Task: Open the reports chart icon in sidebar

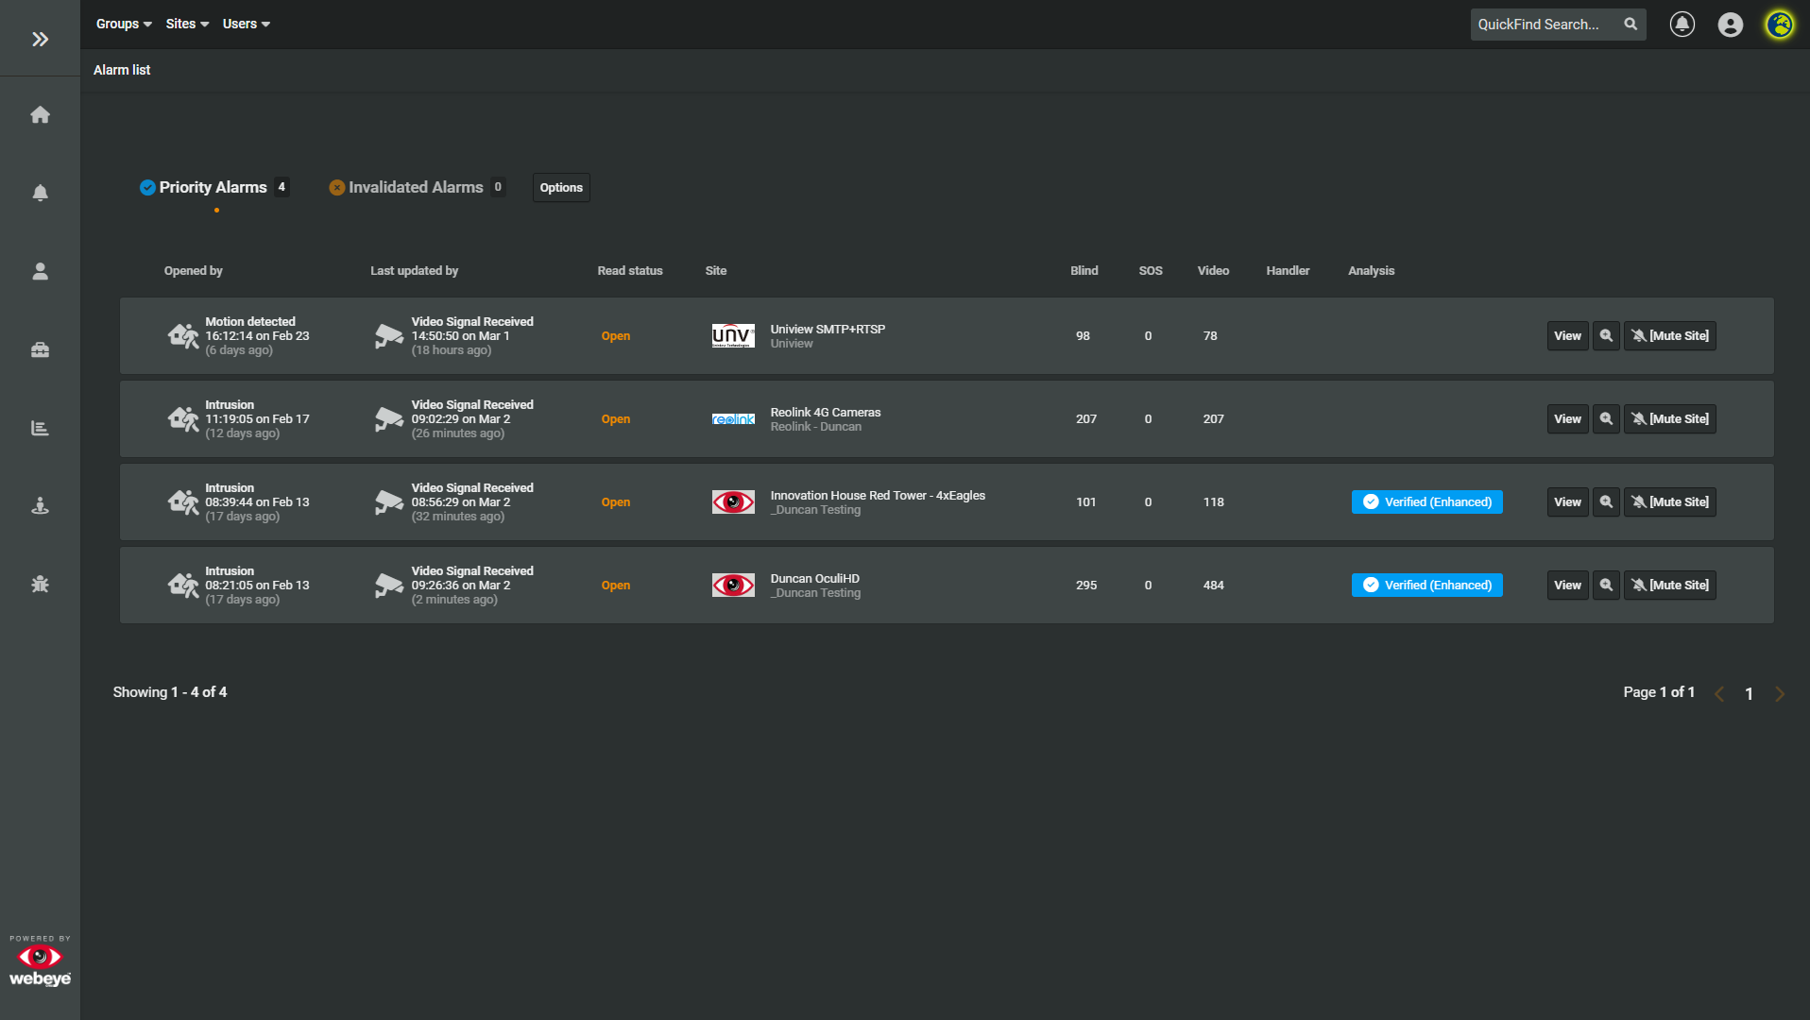Action: [x=41, y=427]
